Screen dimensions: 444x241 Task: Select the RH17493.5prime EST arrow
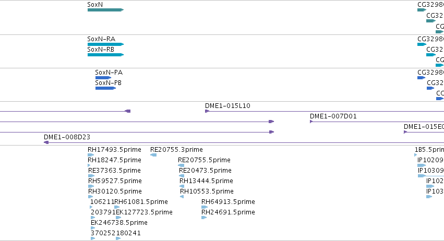click(91, 155)
